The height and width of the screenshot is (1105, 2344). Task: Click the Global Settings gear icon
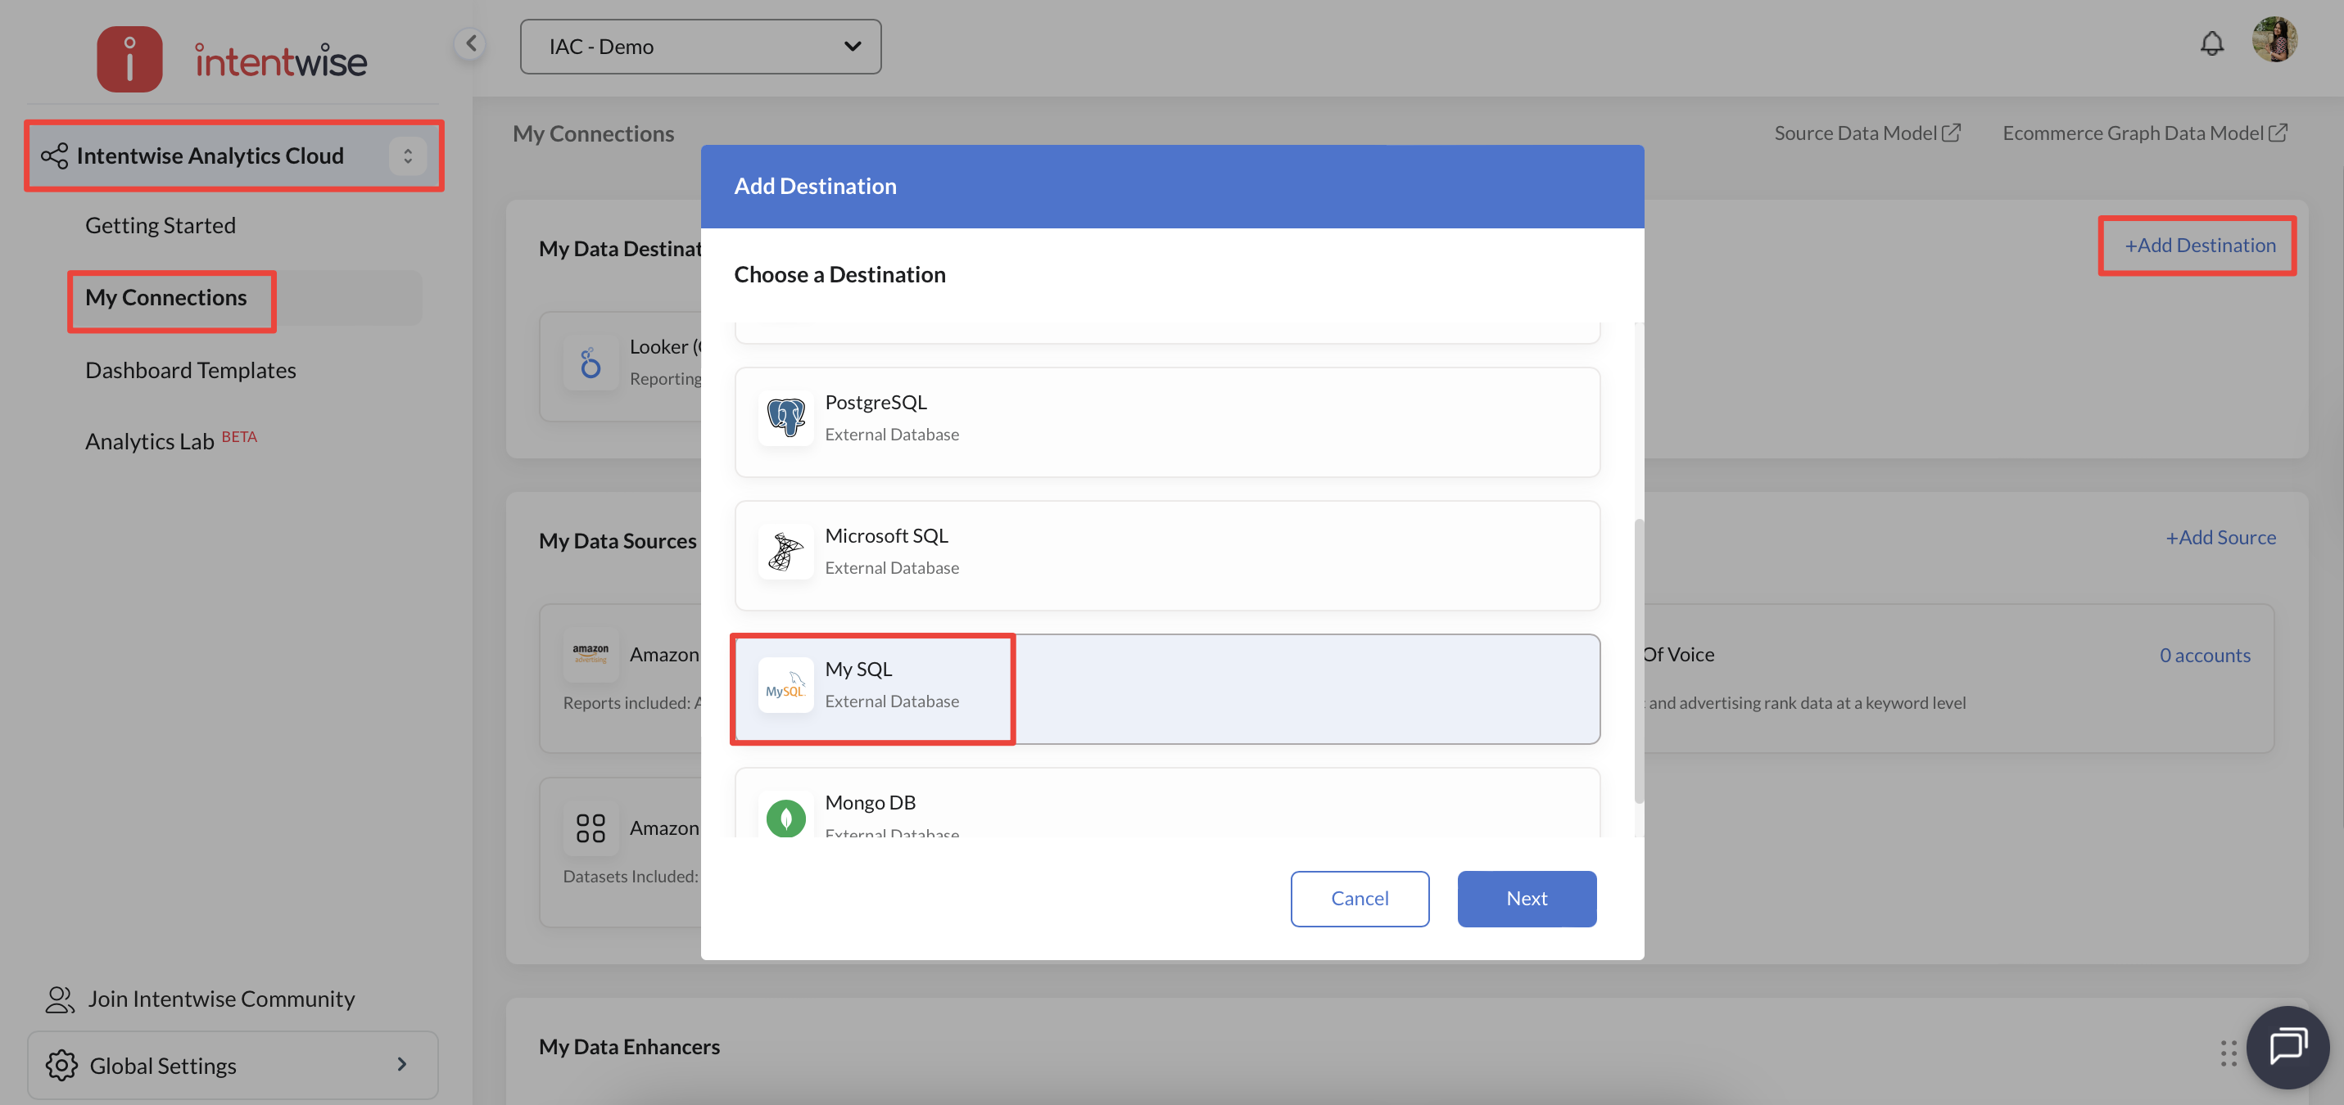[61, 1065]
